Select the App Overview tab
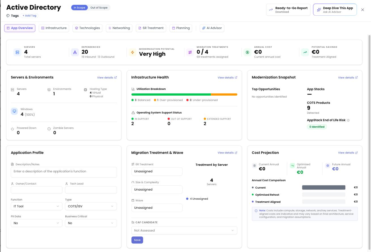The height and width of the screenshot is (252, 371). point(20,28)
